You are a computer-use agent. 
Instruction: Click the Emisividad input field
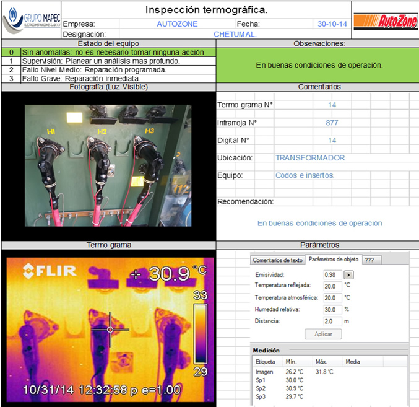point(332,274)
